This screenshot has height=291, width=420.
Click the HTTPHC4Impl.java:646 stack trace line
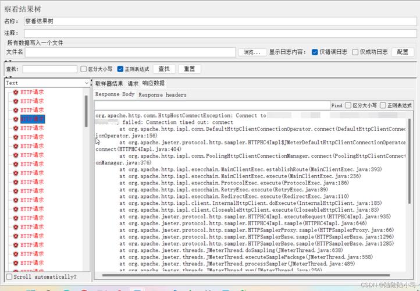pyautogui.click(x=243, y=223)
